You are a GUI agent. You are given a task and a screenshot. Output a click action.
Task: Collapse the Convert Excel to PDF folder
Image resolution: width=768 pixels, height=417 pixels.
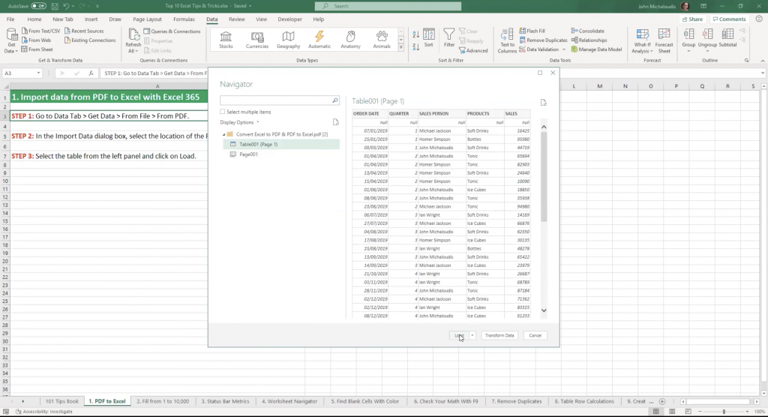224,134
